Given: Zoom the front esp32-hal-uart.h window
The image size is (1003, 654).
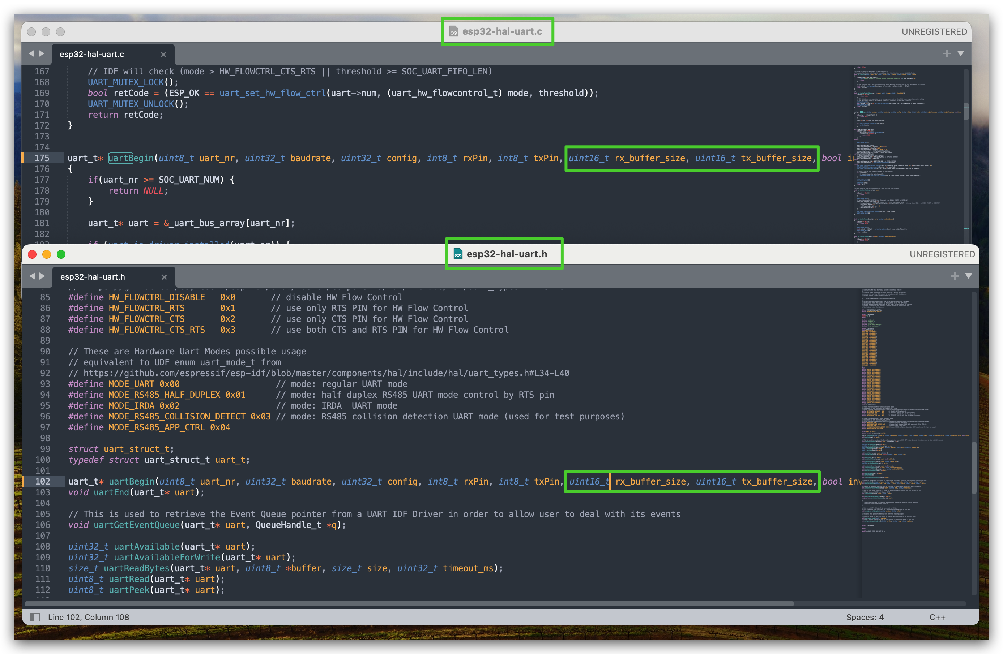Looking at the screenshot, I should [61, 254].
